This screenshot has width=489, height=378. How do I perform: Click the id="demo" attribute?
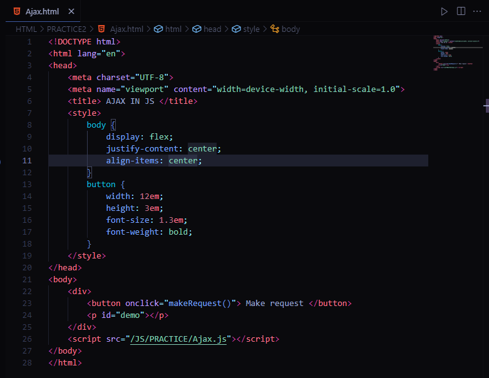[123, 315]
